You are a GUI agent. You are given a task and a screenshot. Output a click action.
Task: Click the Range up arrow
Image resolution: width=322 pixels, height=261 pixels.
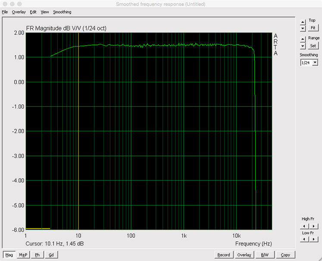click(x=303, y=39)
